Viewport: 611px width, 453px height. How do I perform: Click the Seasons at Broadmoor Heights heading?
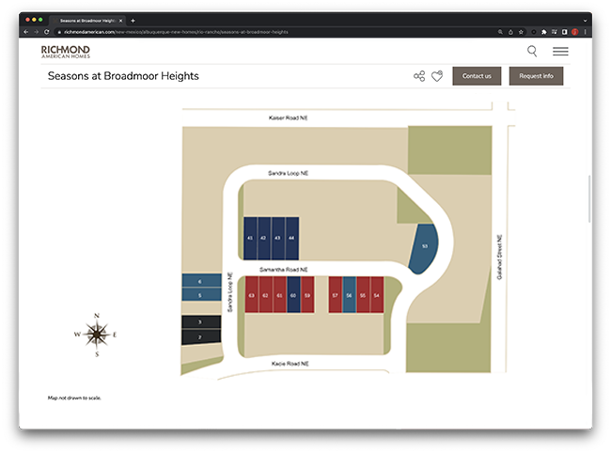click(x=123, y=76)
